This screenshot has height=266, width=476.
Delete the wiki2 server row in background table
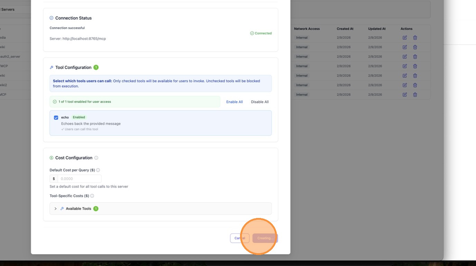point(415,85)
